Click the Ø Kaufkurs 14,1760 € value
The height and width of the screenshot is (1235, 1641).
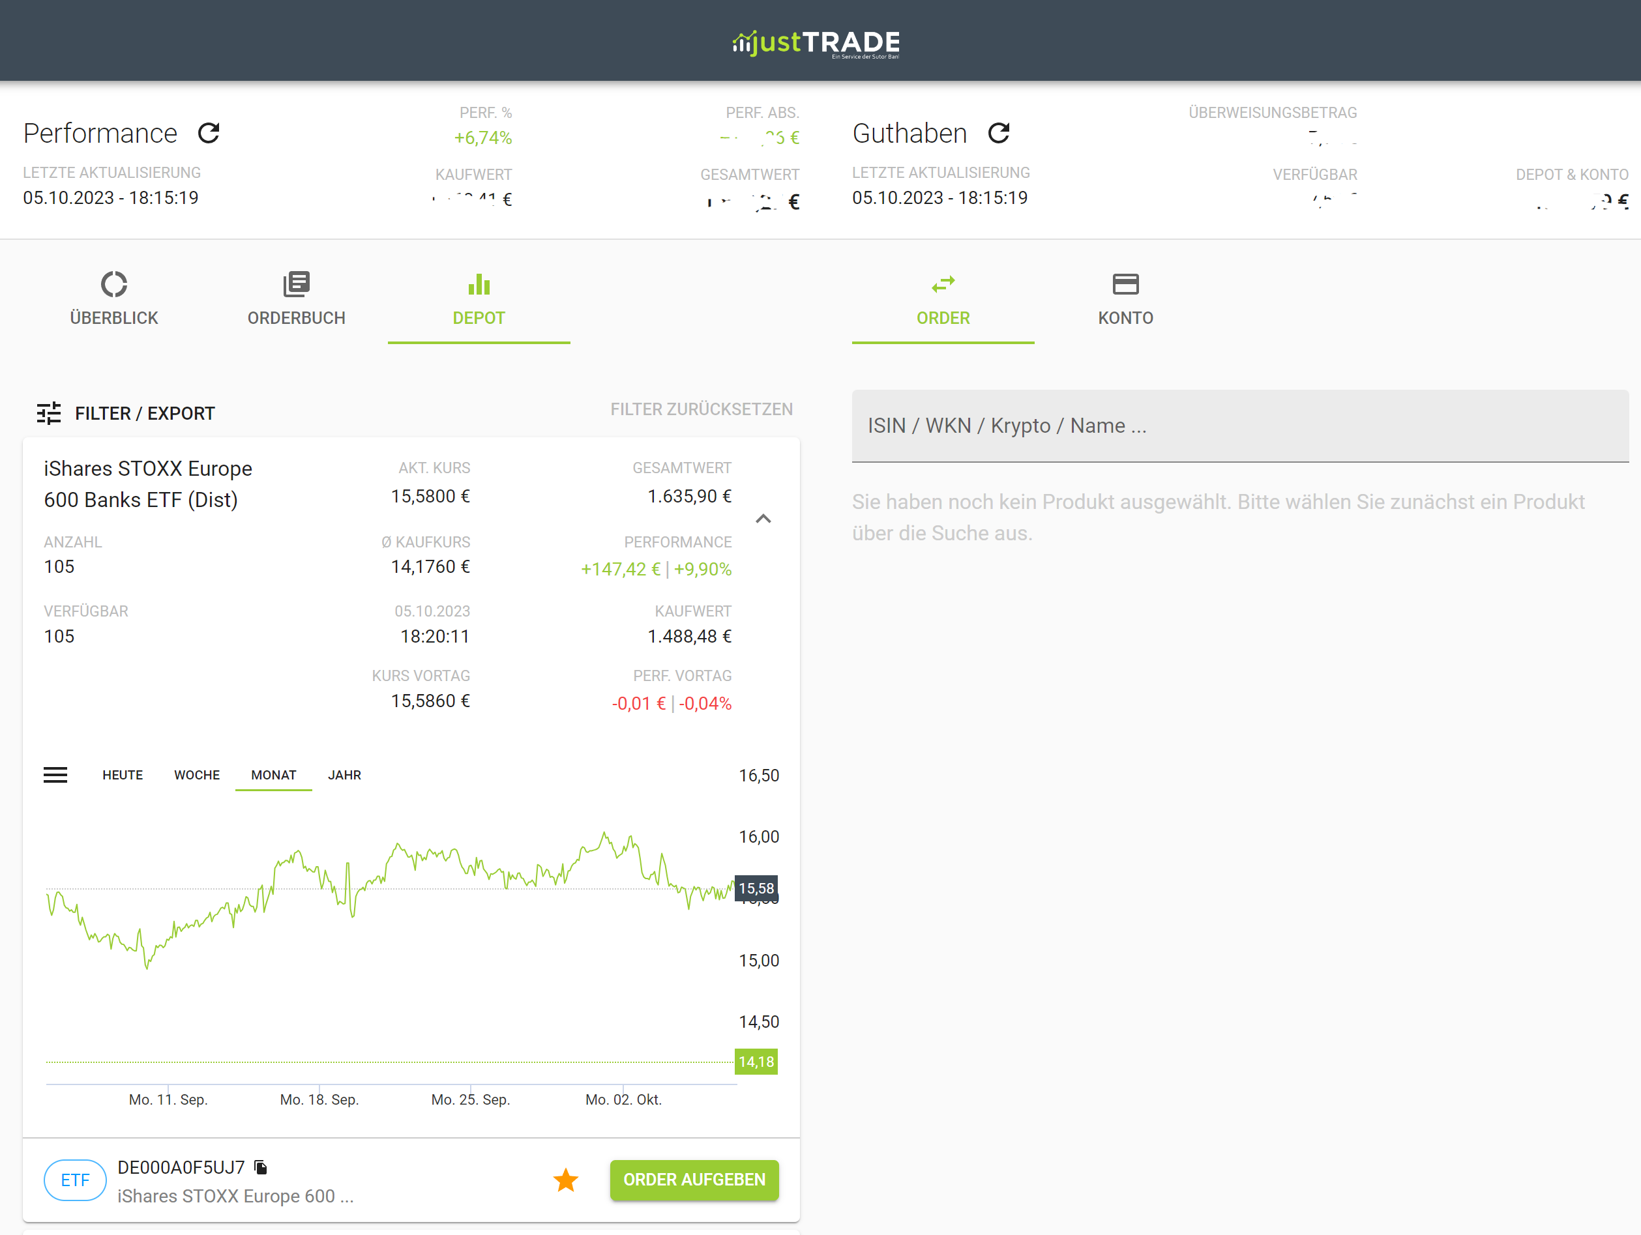[430, 567]
